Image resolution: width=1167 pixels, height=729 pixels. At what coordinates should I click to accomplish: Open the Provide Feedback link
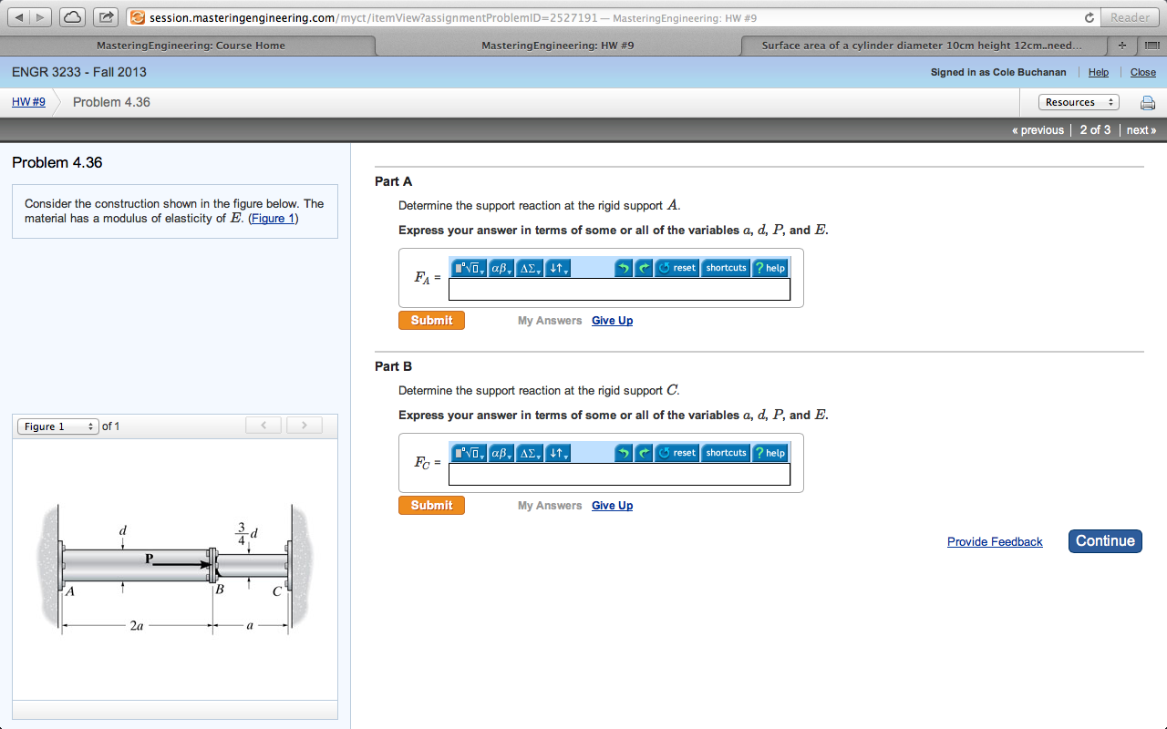995,542
